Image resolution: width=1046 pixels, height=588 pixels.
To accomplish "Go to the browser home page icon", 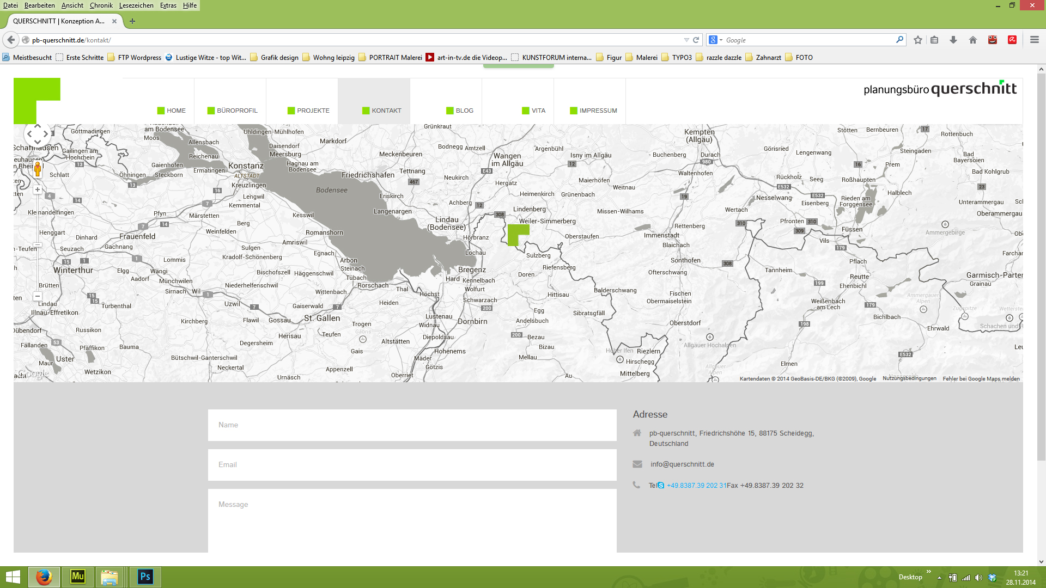I will click(973, 40).
